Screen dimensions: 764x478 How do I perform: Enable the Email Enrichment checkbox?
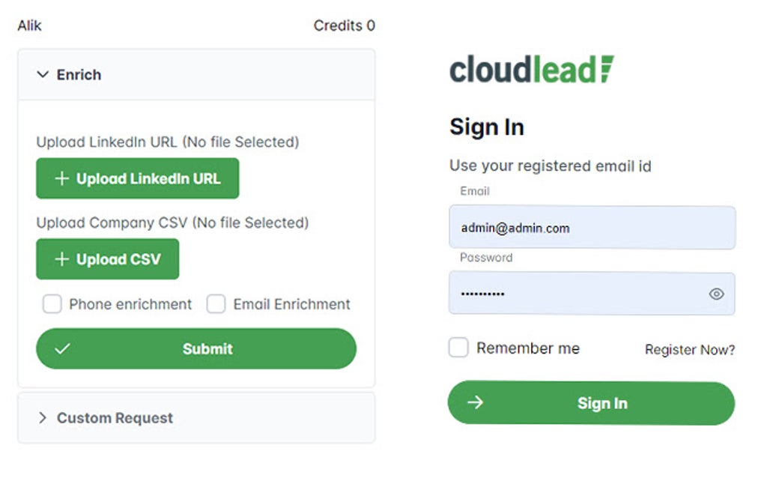click(x=216, y=304)
